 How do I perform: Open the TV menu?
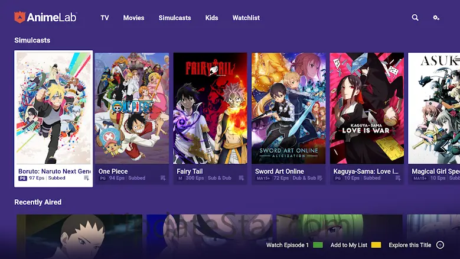pos(105,18)
